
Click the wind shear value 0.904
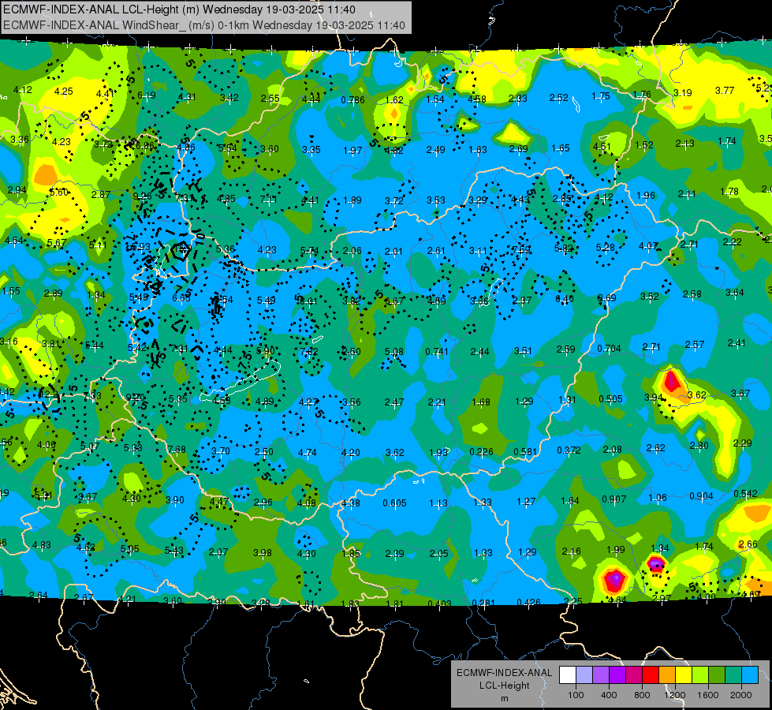pos(701,495)
